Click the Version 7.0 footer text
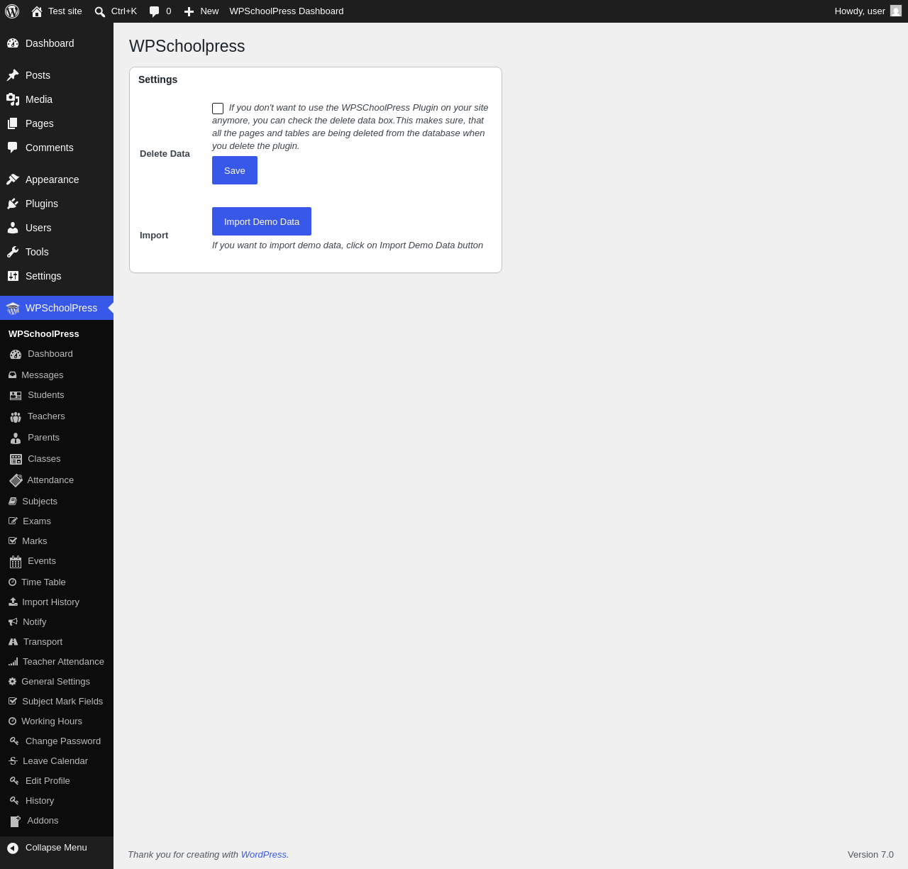Viewport: 908px width, 869px height. [870, 855]
